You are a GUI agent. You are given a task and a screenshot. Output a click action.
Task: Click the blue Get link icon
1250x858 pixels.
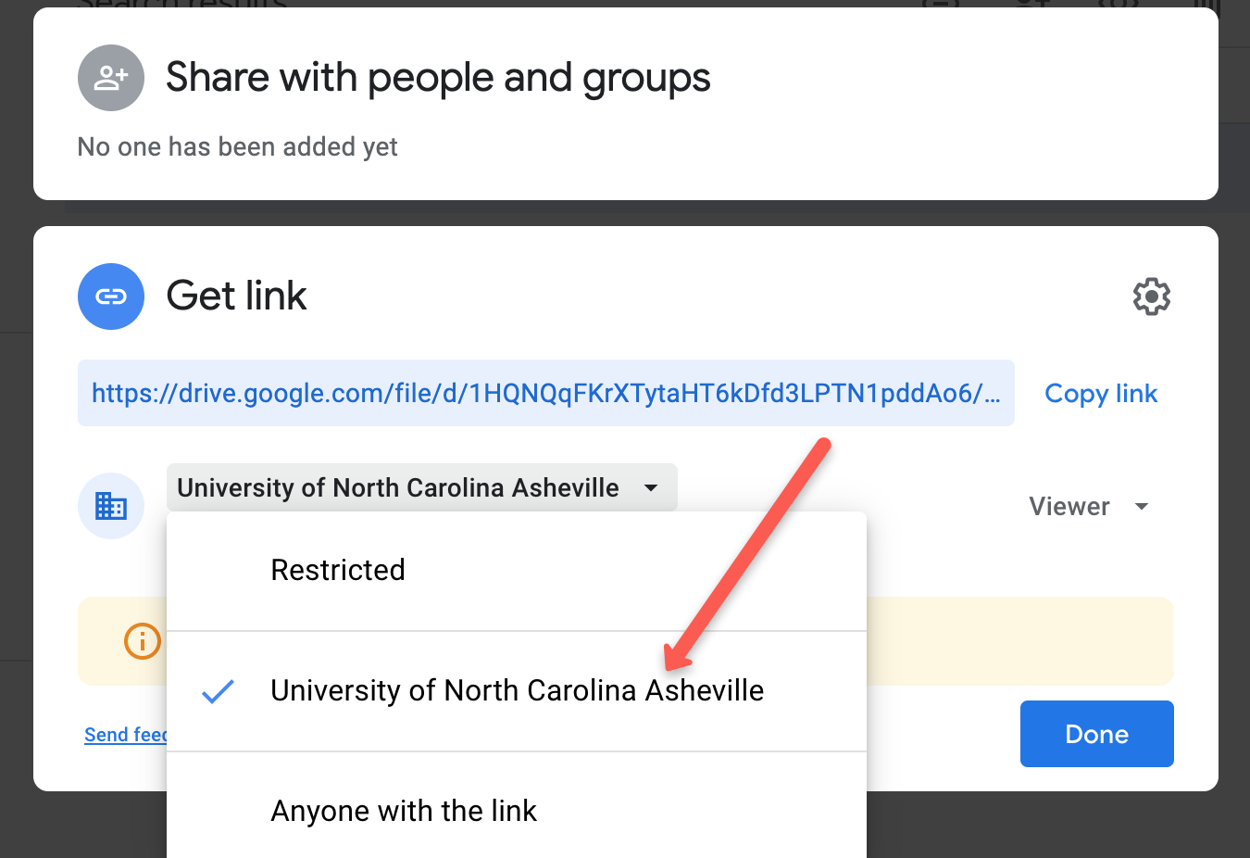pyautogui.click(x=111, y=297)
